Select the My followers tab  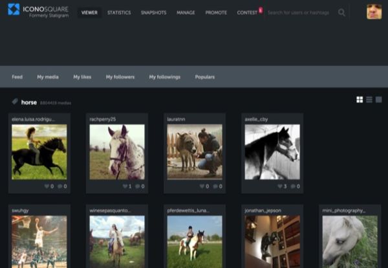120,77
